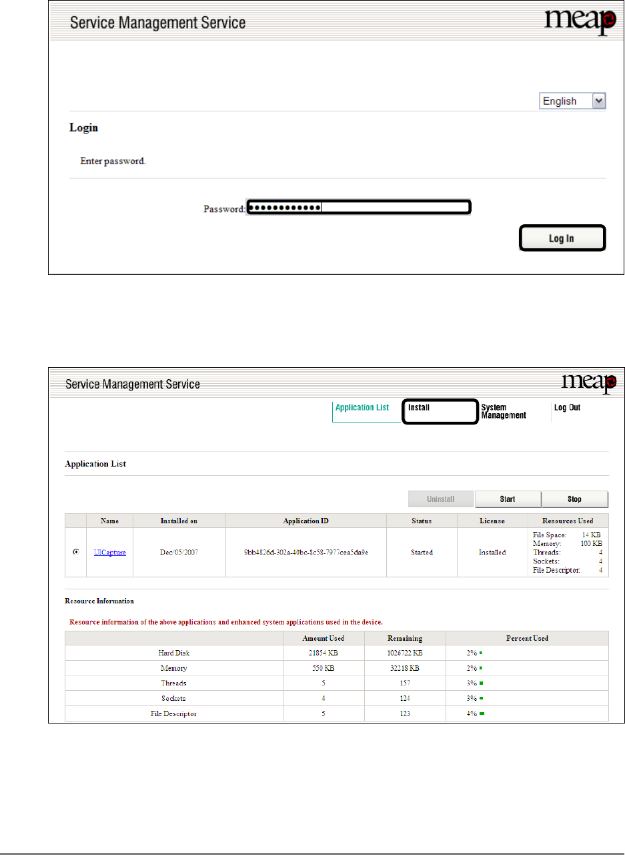Viewport: 625px width, 855px height.
Task: Click the 123 remaining file descriptor value
Action: pos(405,714)
